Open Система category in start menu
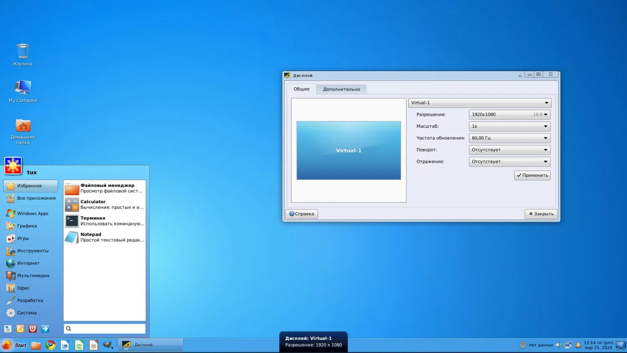 click(31, 313)
